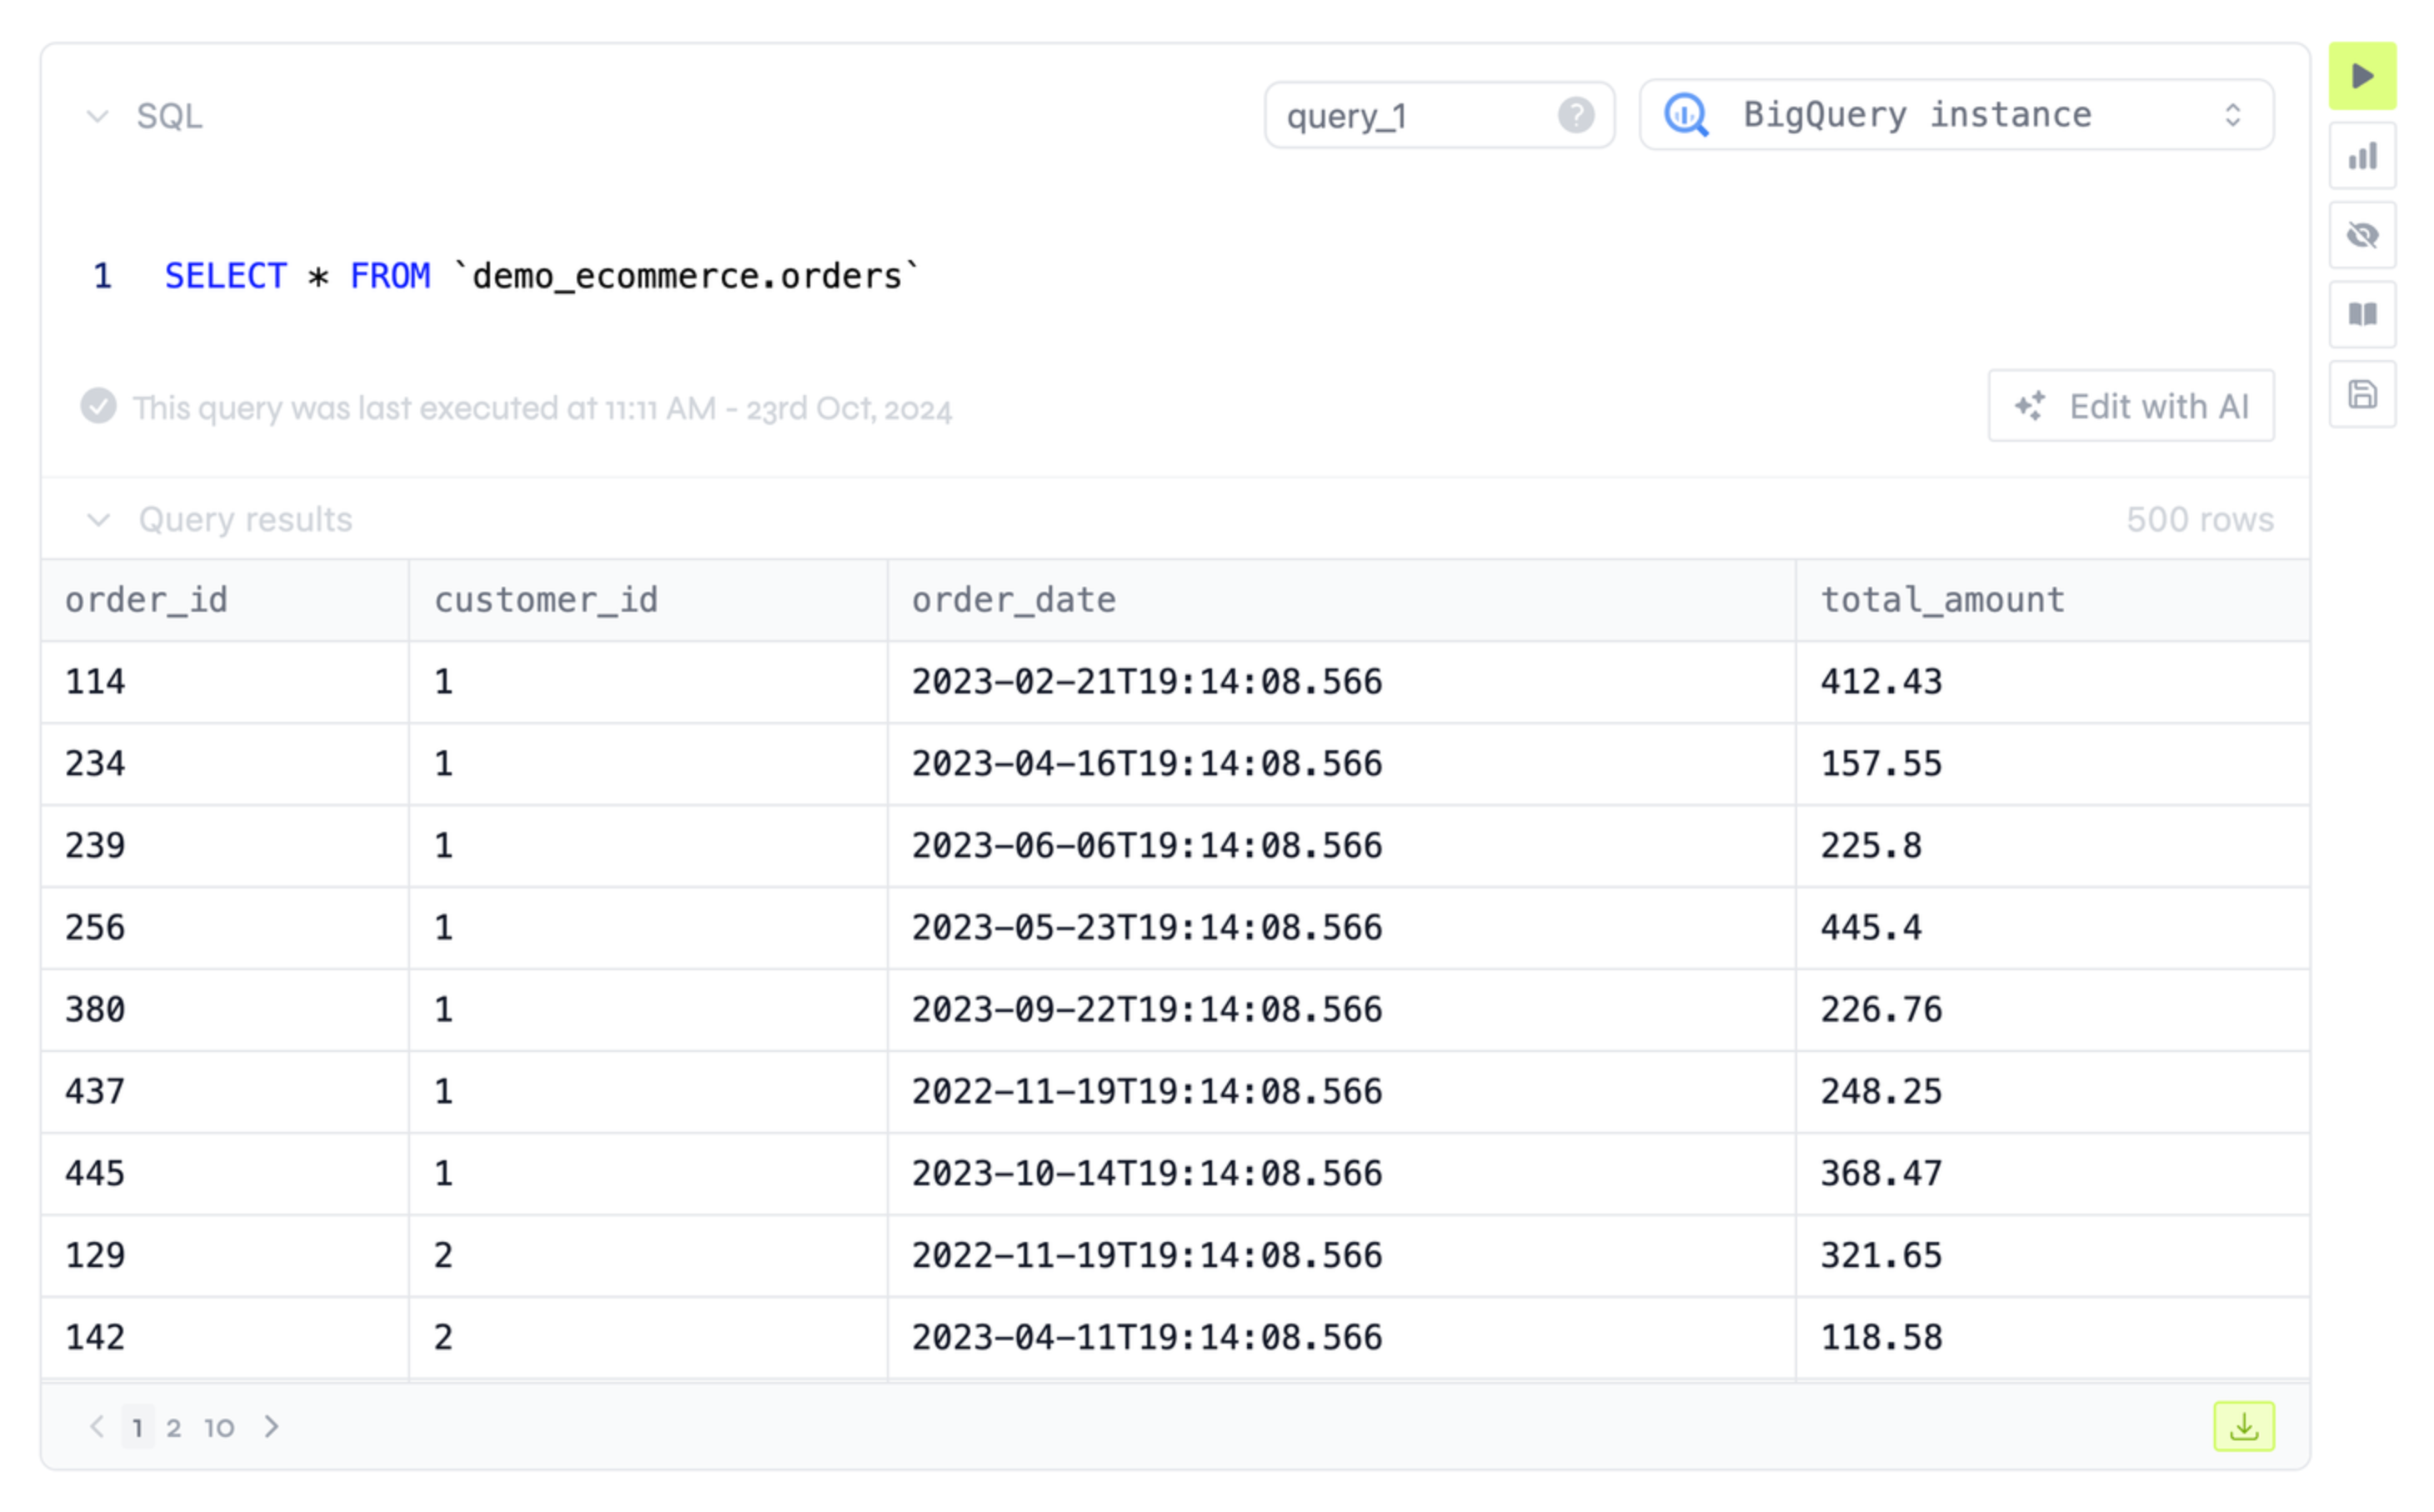
Task: Click the Edit with AI button
Action: point(2130,406)
